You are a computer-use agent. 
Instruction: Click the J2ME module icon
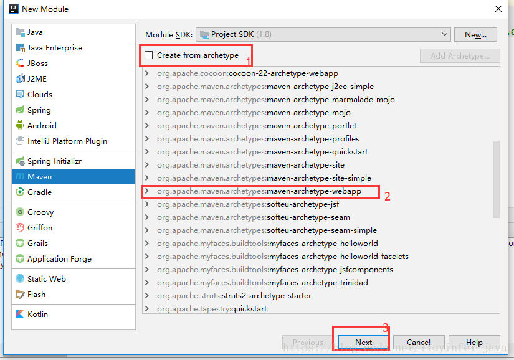[20, 78]
